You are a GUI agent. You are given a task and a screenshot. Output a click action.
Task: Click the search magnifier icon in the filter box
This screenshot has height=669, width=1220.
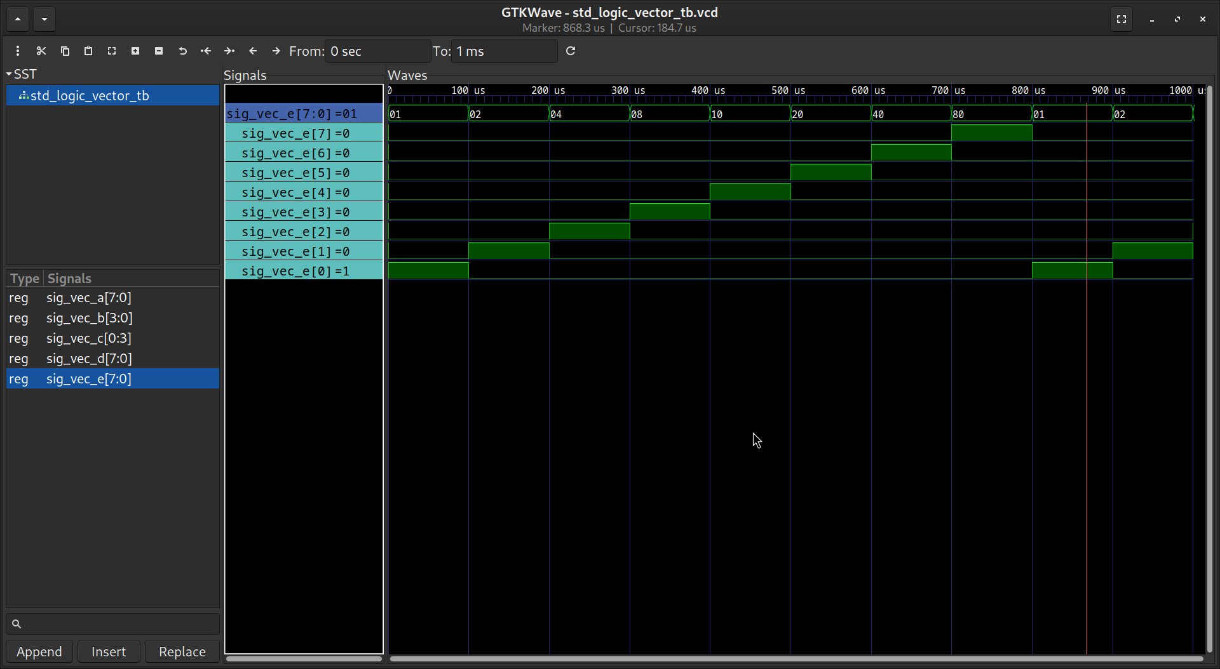tap(17, 624)
